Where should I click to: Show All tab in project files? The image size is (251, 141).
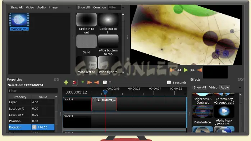tap(17, 7)
